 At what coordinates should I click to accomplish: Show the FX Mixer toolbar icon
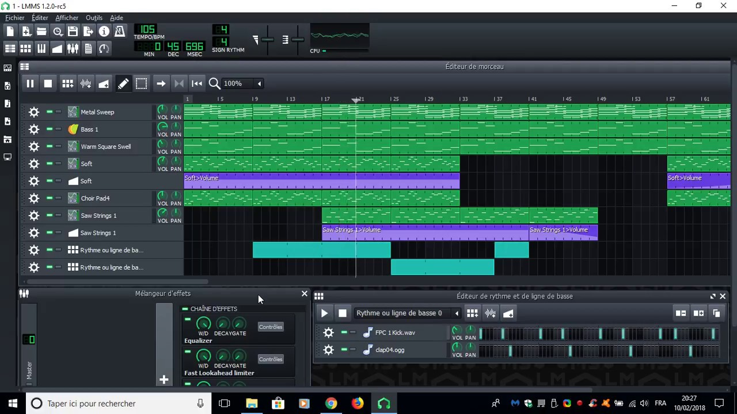pyautogui.click(x=73, y=49)
